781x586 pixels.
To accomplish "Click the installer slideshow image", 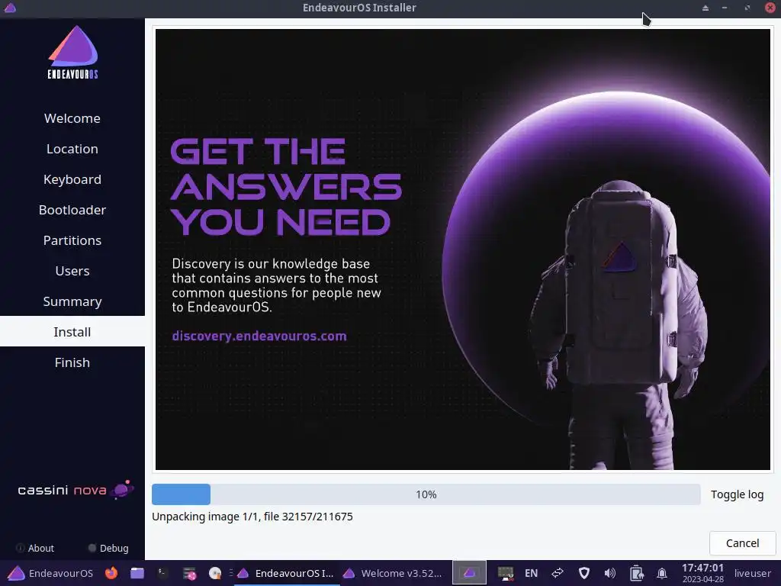I will 463,250.
